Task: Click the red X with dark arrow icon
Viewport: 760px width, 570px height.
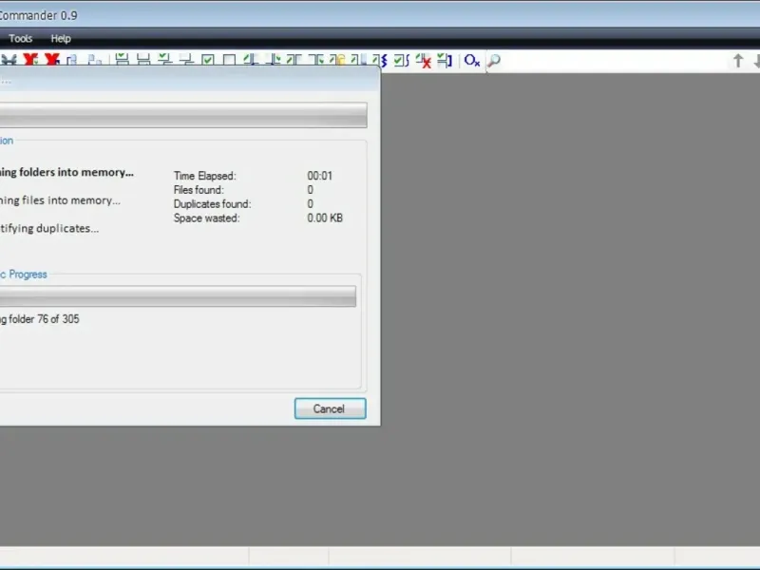Action: 52,60
